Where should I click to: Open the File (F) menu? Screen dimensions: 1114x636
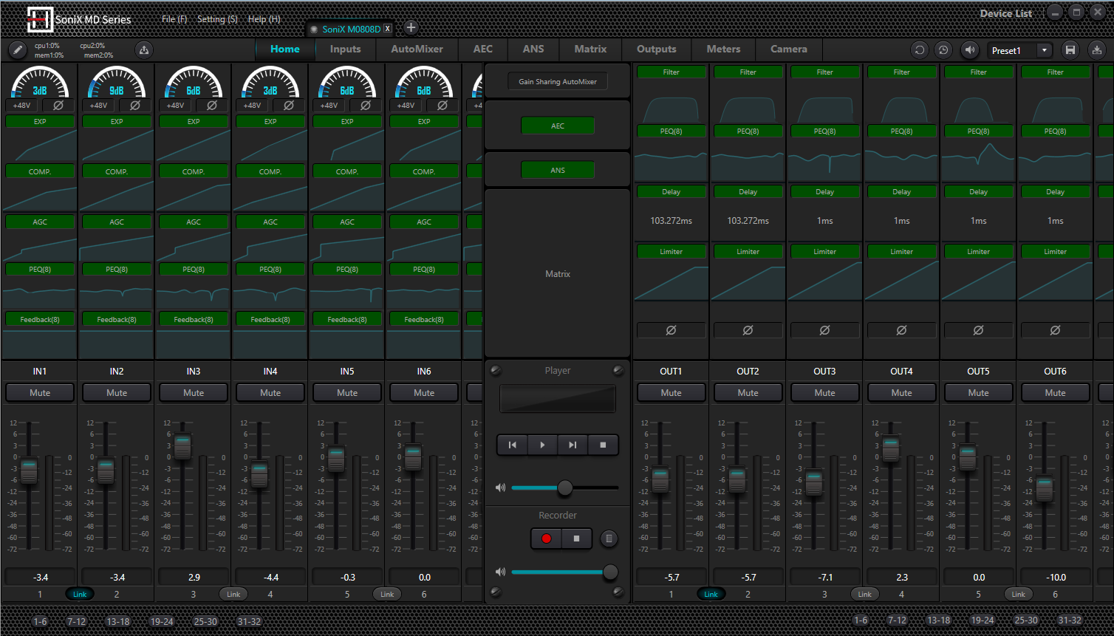[174, 19]
